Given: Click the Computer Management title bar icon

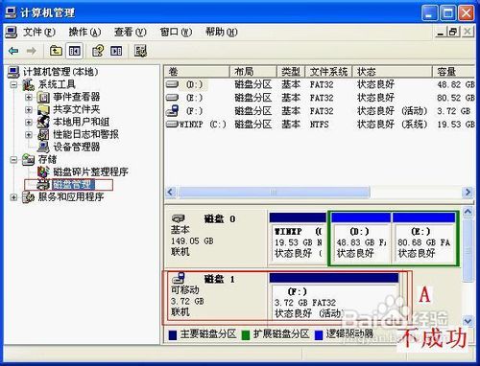Looking at the screenshot, I should tap(11, 12).
